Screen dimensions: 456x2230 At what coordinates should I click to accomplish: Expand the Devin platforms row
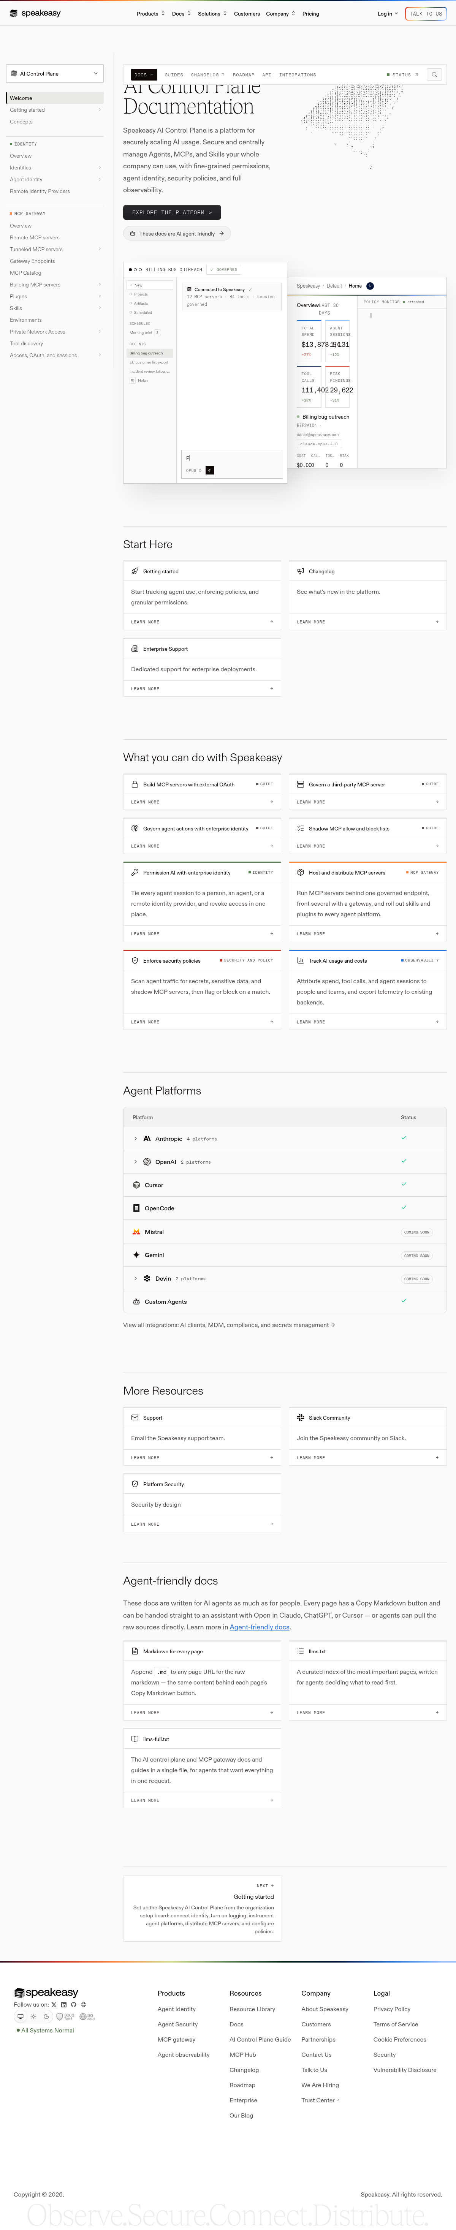pos(136,1279)
